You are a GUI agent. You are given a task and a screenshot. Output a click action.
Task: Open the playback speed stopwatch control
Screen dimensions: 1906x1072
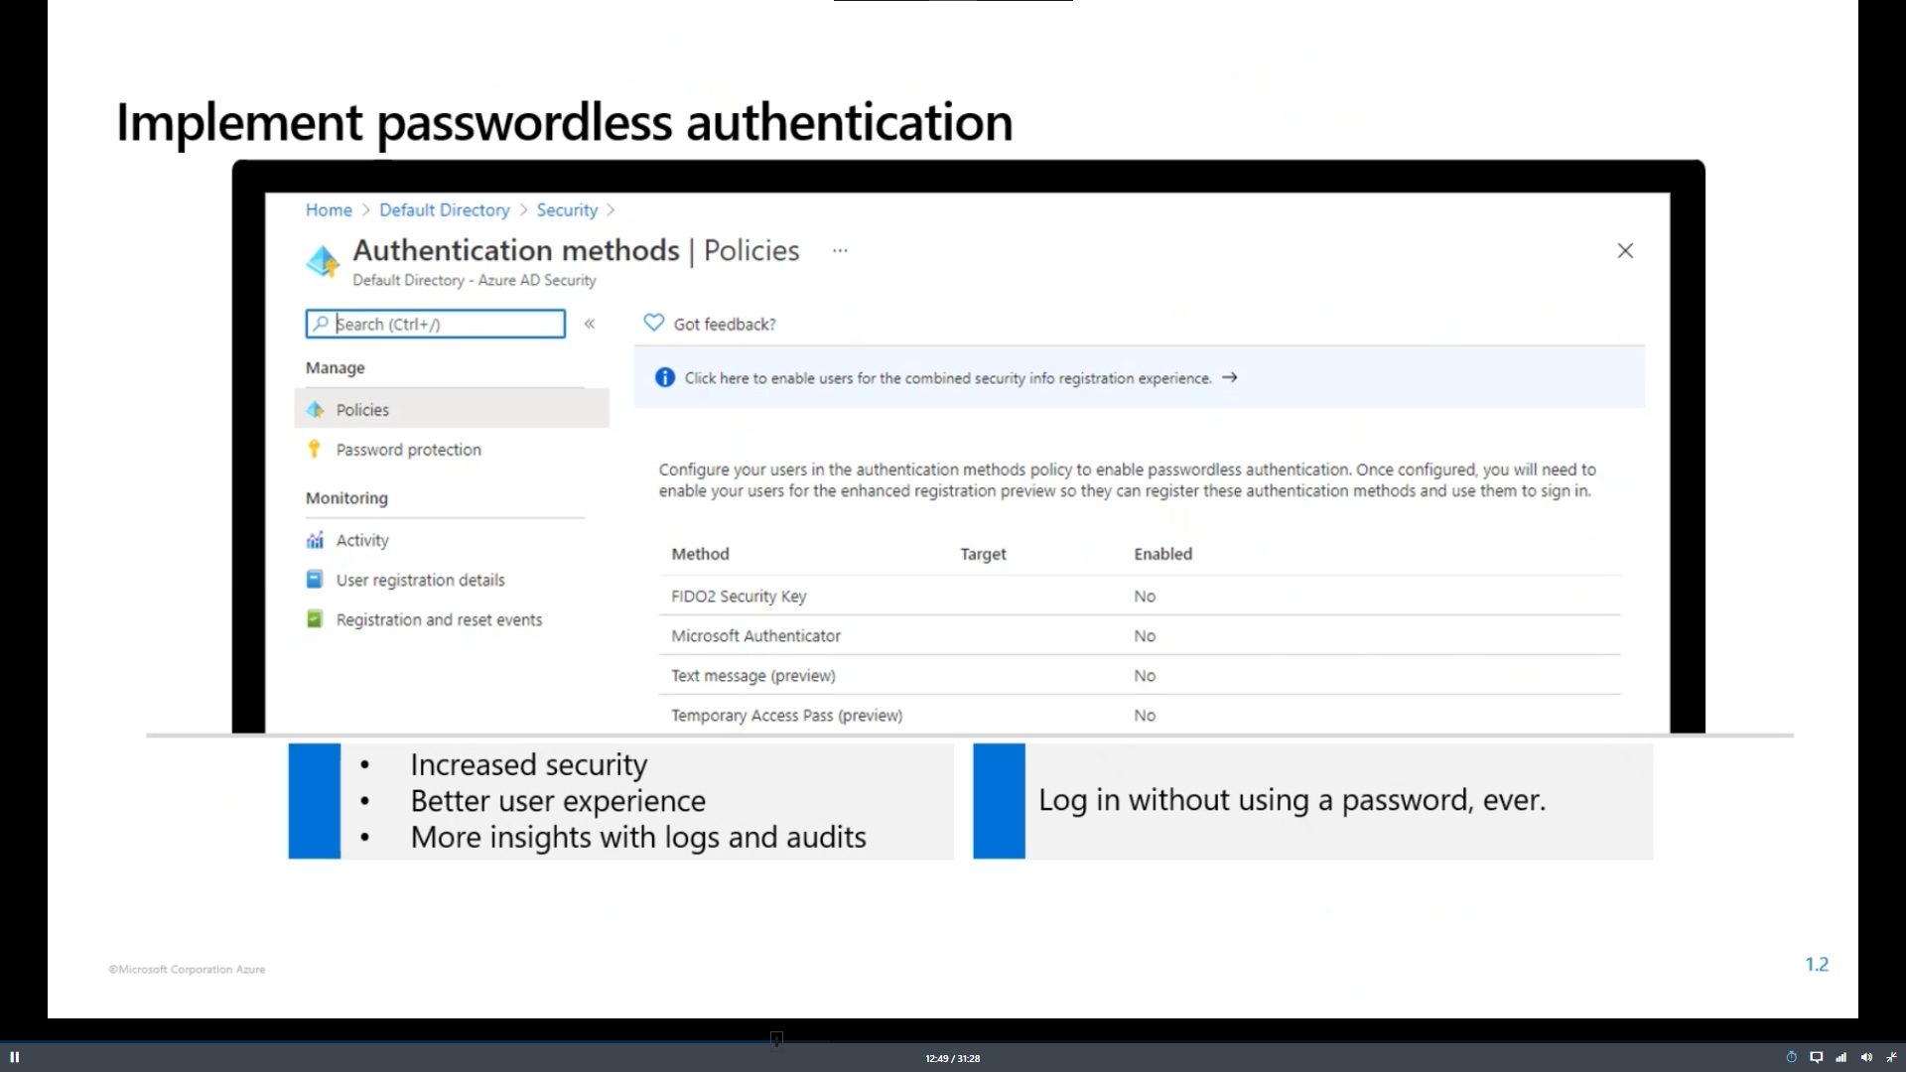coord(1792,1057)
